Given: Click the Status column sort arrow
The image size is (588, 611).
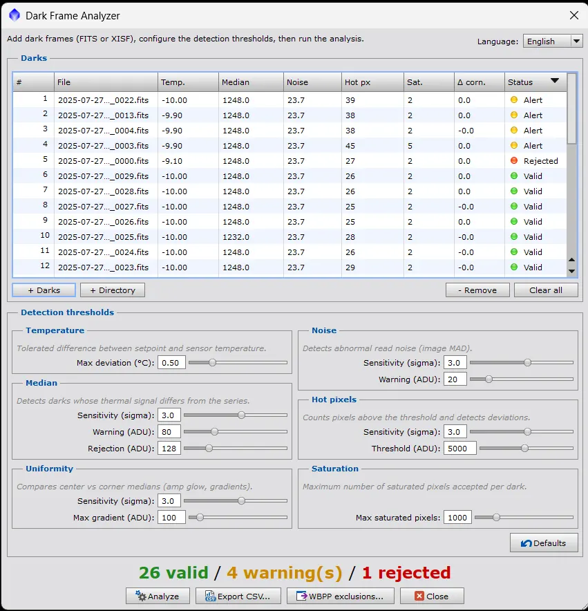Looking at the screenshot, I should coord(555,81).
